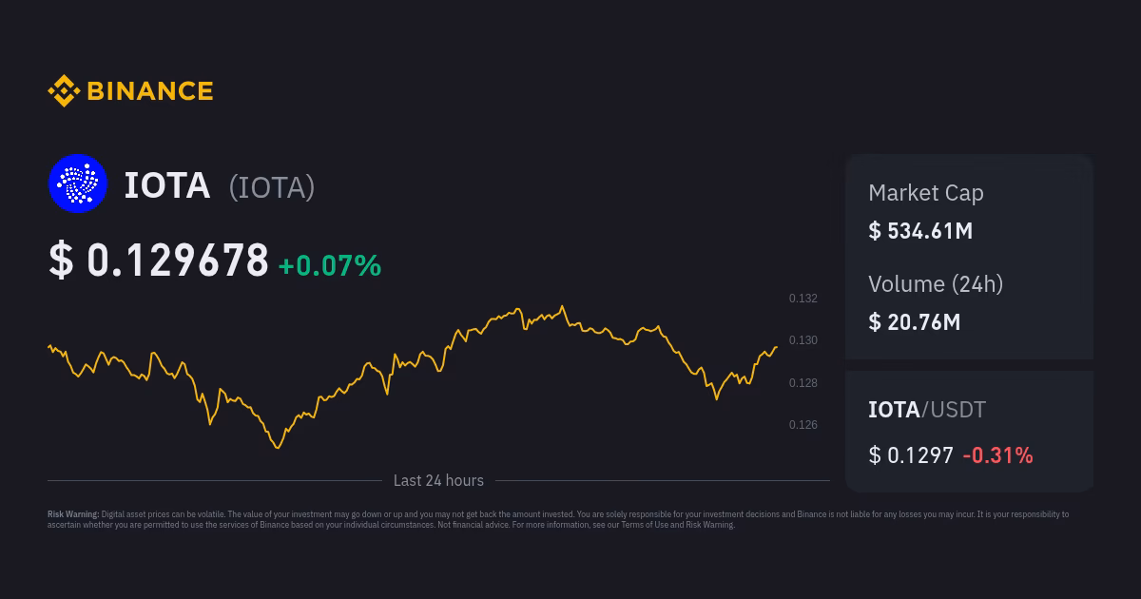The height and width of the screenshot is (599, 1141).
Task: Click the green +0.07% change indicator
Action: (x=329, y=266)
